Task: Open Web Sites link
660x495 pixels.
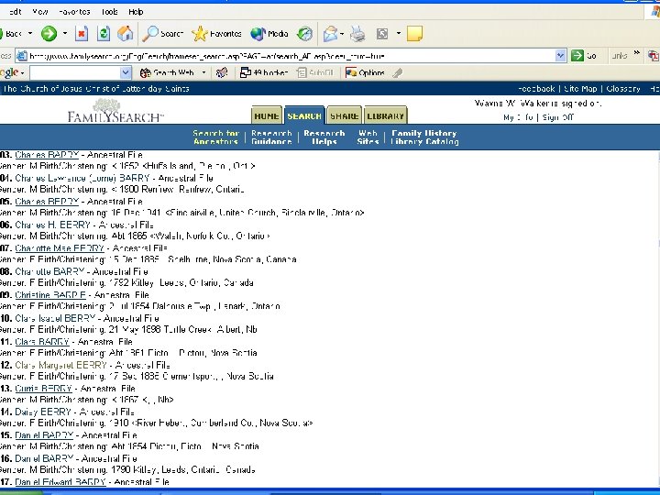Action: pos(368,137)
